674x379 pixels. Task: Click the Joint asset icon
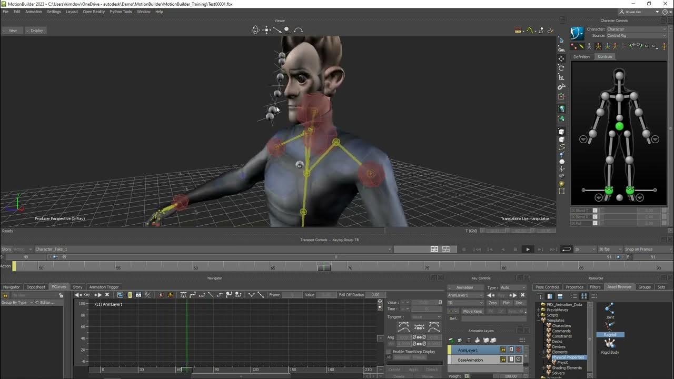click(x=610, y=308)
